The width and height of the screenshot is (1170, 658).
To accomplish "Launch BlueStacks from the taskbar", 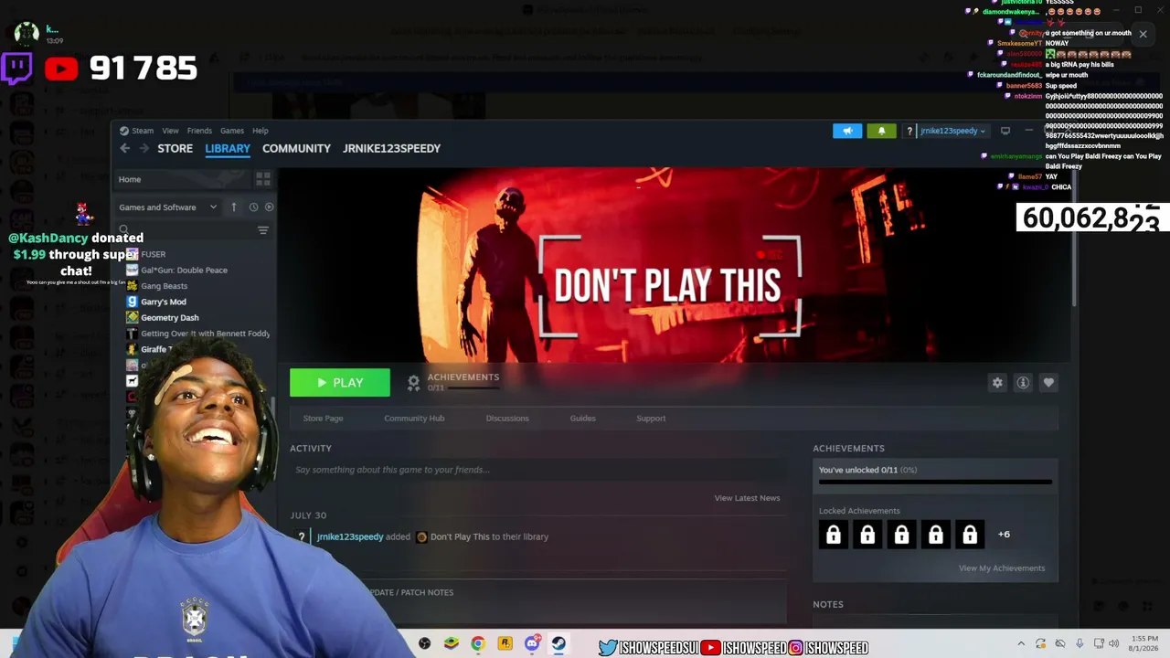I will [452, 644].
